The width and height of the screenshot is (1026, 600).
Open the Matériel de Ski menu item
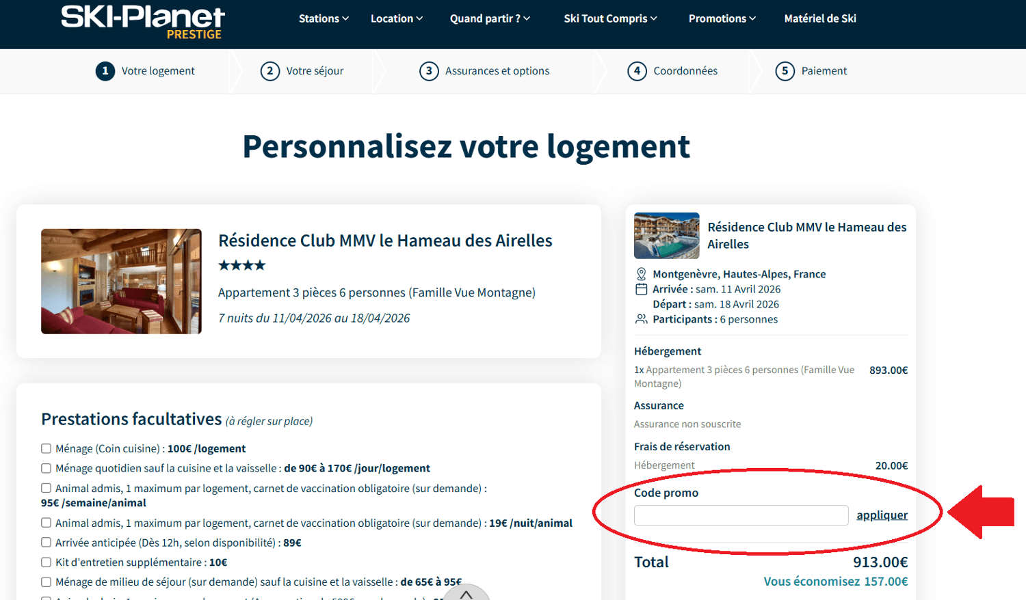point(820,18)
